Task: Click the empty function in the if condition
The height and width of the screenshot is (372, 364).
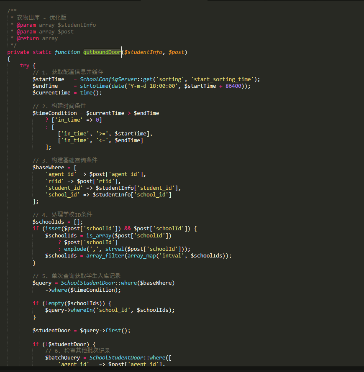Action: pos(56,303)
